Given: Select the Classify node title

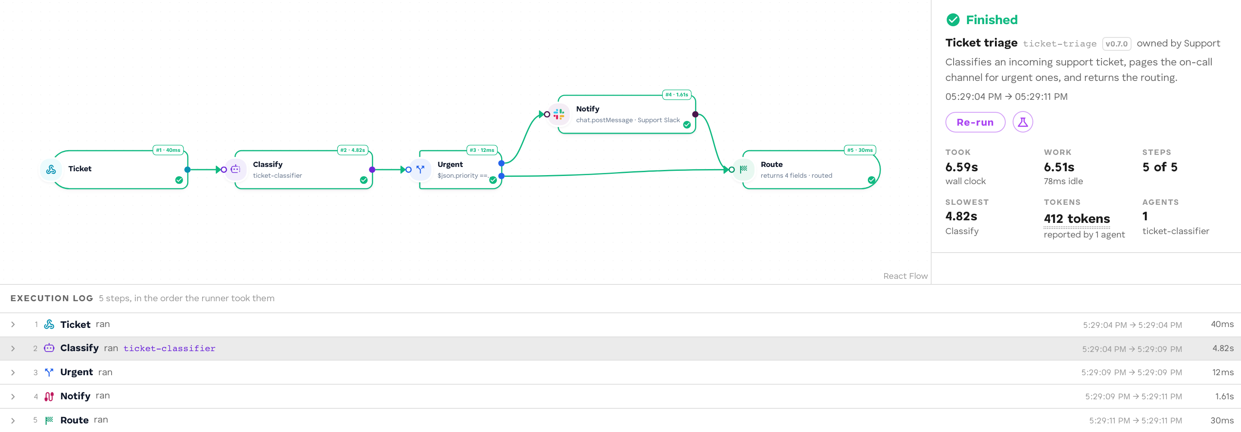Looking at the screenshot, I should click(268, 164).
